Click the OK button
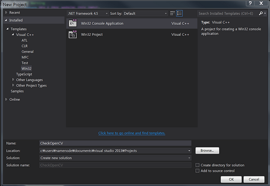270x186 pixels. point(231,180)
